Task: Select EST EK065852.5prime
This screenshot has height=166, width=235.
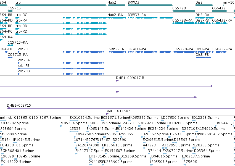Action: (x=130, y=120)
